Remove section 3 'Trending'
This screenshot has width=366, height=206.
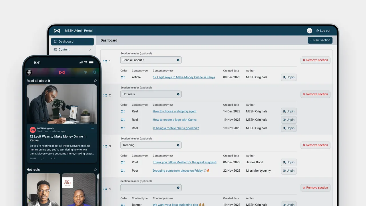pos(315,145)
